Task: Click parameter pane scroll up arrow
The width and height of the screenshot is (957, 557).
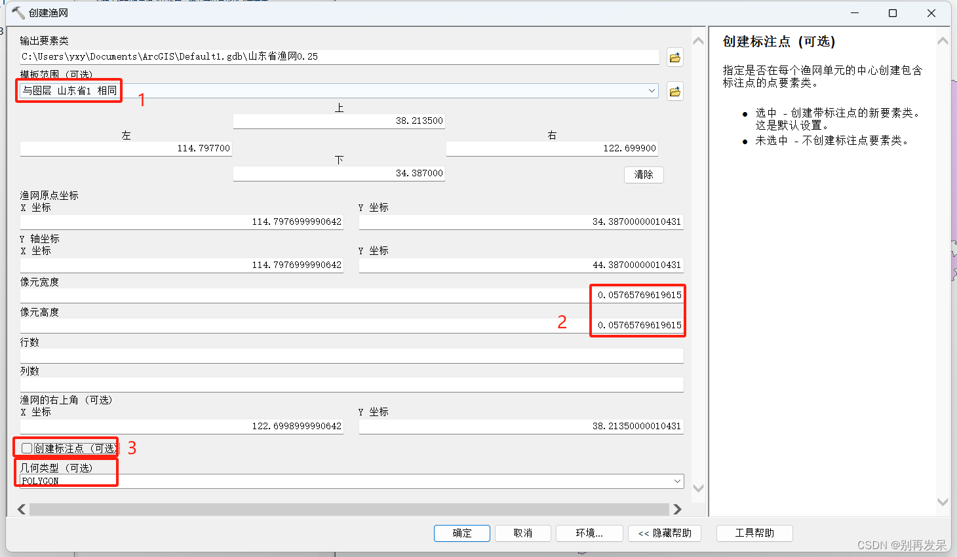Action: [698, 41]
